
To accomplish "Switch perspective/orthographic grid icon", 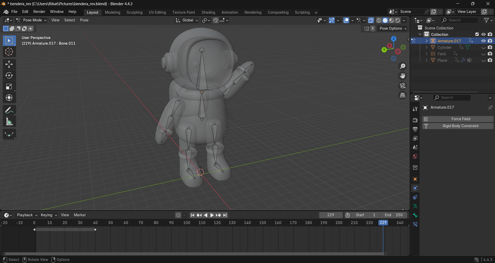I will pos(402,95).
